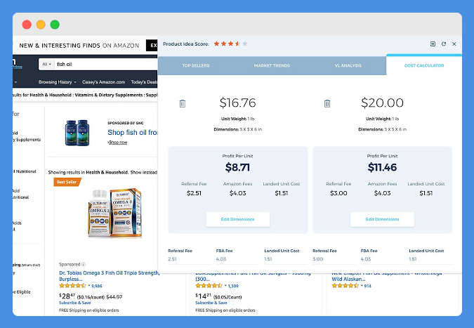Edit the 3.00 Referral Fee field

(x=334, y=259)
